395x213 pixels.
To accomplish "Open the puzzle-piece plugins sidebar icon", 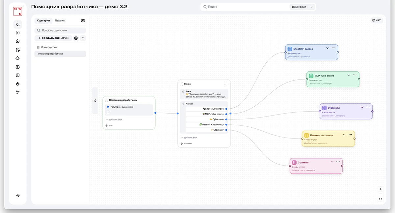I will click(x=18, y=58).
